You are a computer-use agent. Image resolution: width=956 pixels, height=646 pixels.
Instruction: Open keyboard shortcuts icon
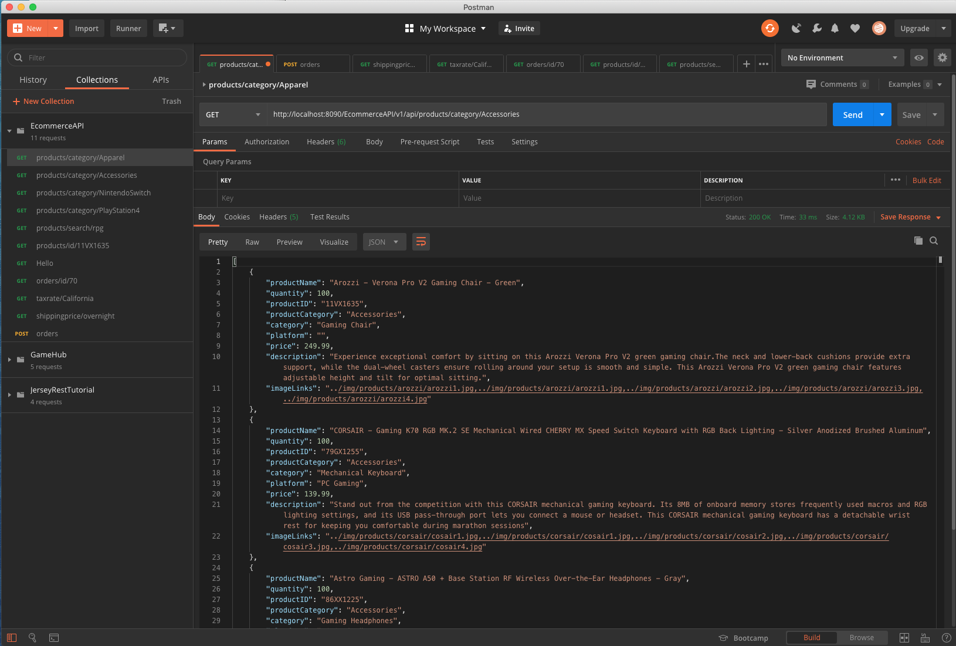925,638
